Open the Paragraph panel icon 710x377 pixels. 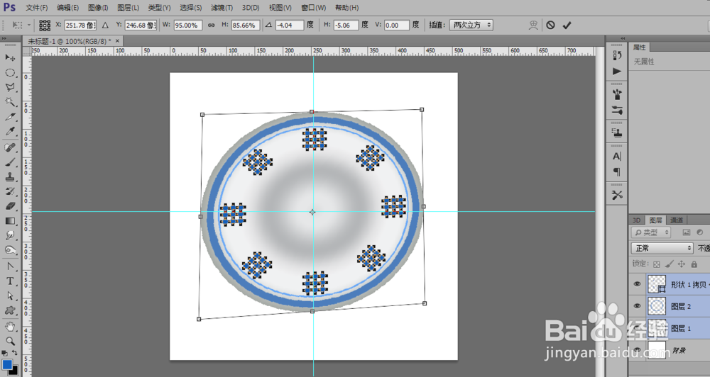617,171
